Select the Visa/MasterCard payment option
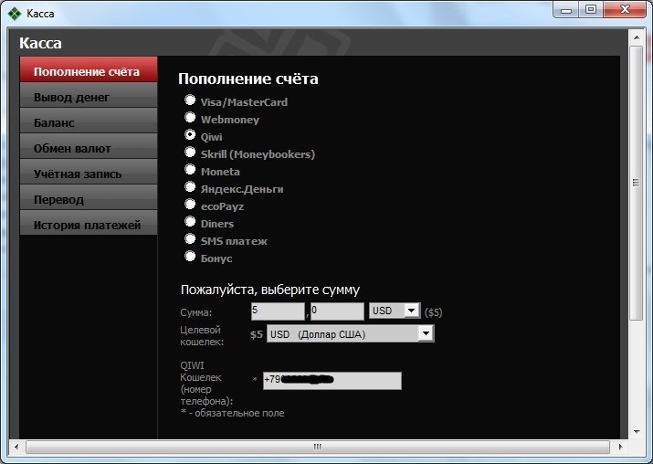Screen dimensions: 653x464 click(x=190, y=100)
